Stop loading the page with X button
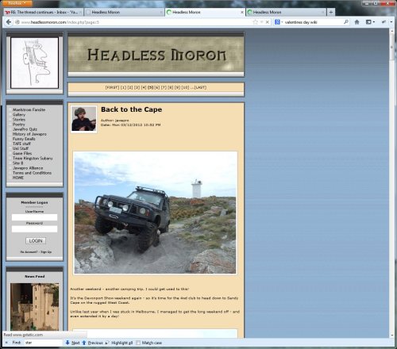This screenshot has width=397, height=349. (x=268, y=22)
